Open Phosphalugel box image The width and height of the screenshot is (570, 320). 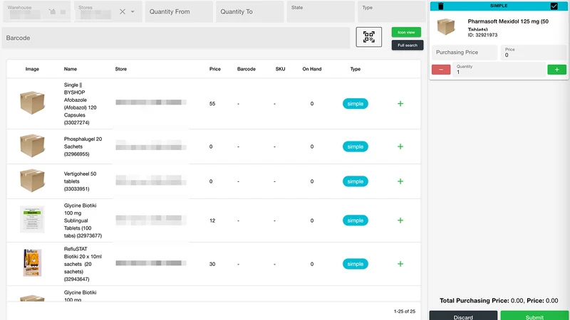coord(32,146)
